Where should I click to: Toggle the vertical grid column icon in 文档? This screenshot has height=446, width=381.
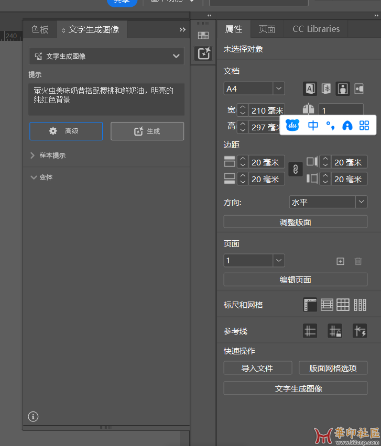pyautogui.click(x=326, y=89)
